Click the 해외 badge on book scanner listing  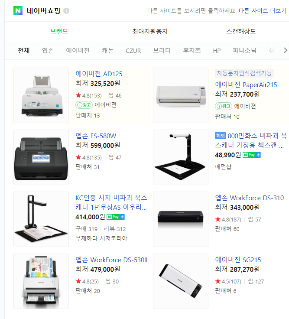pos(221,136)
